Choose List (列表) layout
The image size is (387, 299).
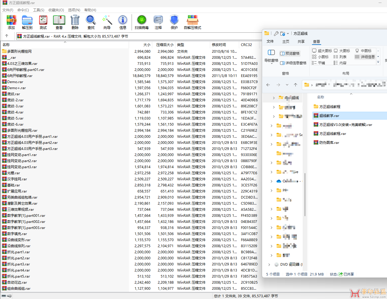pos(340,57)
